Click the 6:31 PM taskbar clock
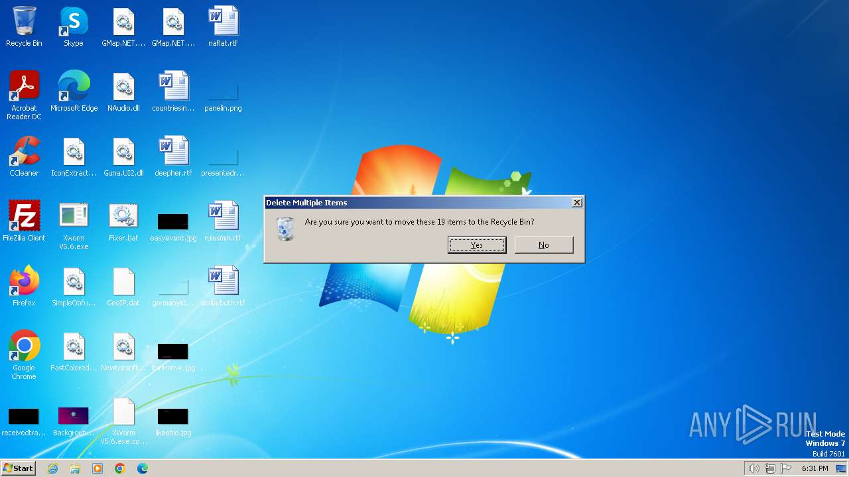Image resolution: width=849 pixels, height=477 pixels. pyautogui.click(x=815, y=468)
